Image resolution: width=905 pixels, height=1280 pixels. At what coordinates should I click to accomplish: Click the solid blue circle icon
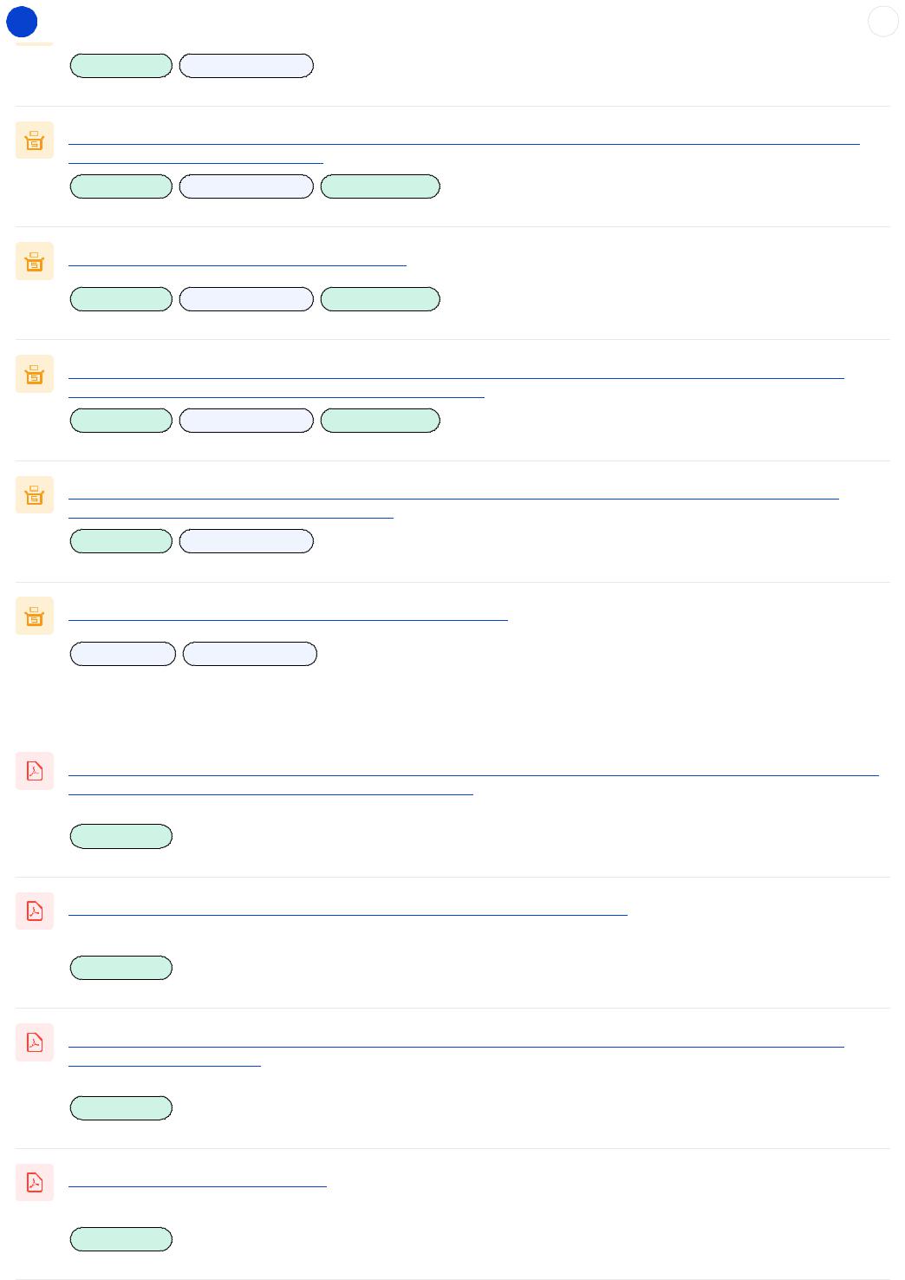tap(22, 22)
